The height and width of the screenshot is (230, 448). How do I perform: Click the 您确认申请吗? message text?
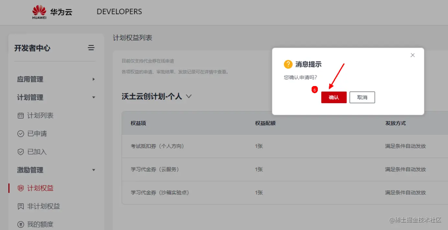pos(300,78)
